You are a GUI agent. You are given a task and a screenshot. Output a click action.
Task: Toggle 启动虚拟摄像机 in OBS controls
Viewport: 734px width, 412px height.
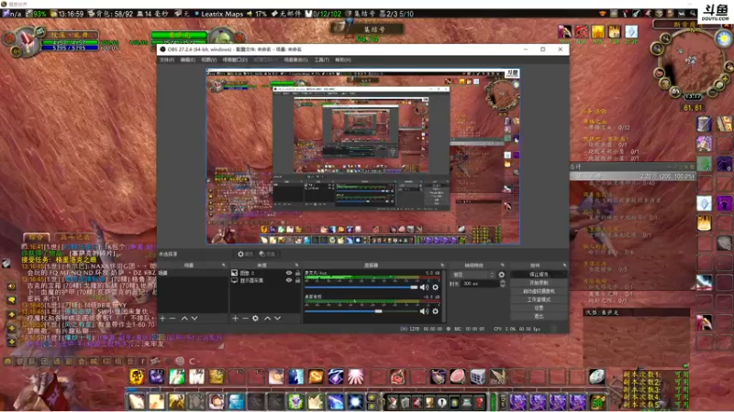coord(539,291)
